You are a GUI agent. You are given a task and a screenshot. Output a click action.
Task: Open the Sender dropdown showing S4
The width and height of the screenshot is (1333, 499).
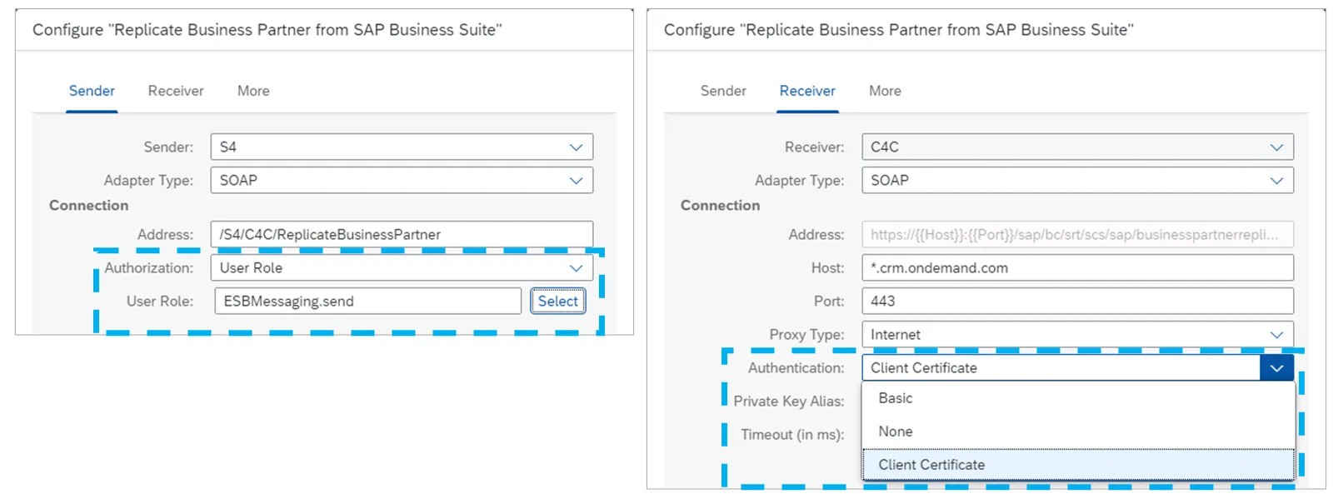[x=402, y=147]
